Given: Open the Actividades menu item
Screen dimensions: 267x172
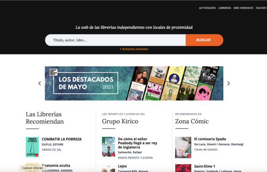Looking at the screenshot, I should click(207, 8).
